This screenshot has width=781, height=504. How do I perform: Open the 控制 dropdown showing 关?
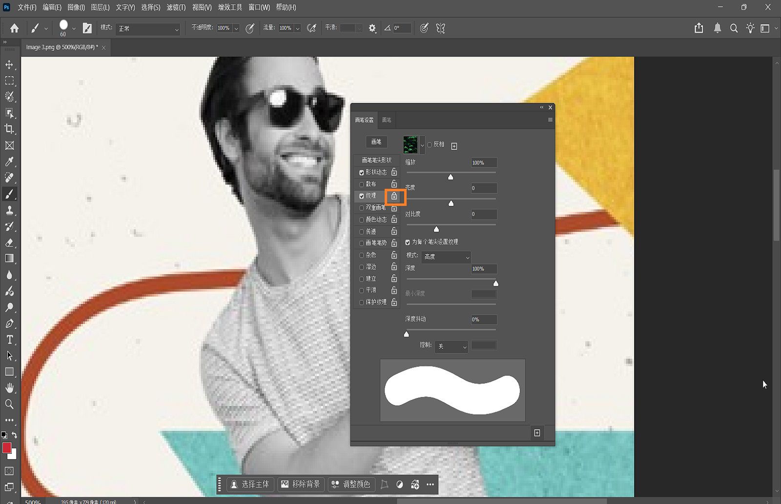(x=452, y=347)
